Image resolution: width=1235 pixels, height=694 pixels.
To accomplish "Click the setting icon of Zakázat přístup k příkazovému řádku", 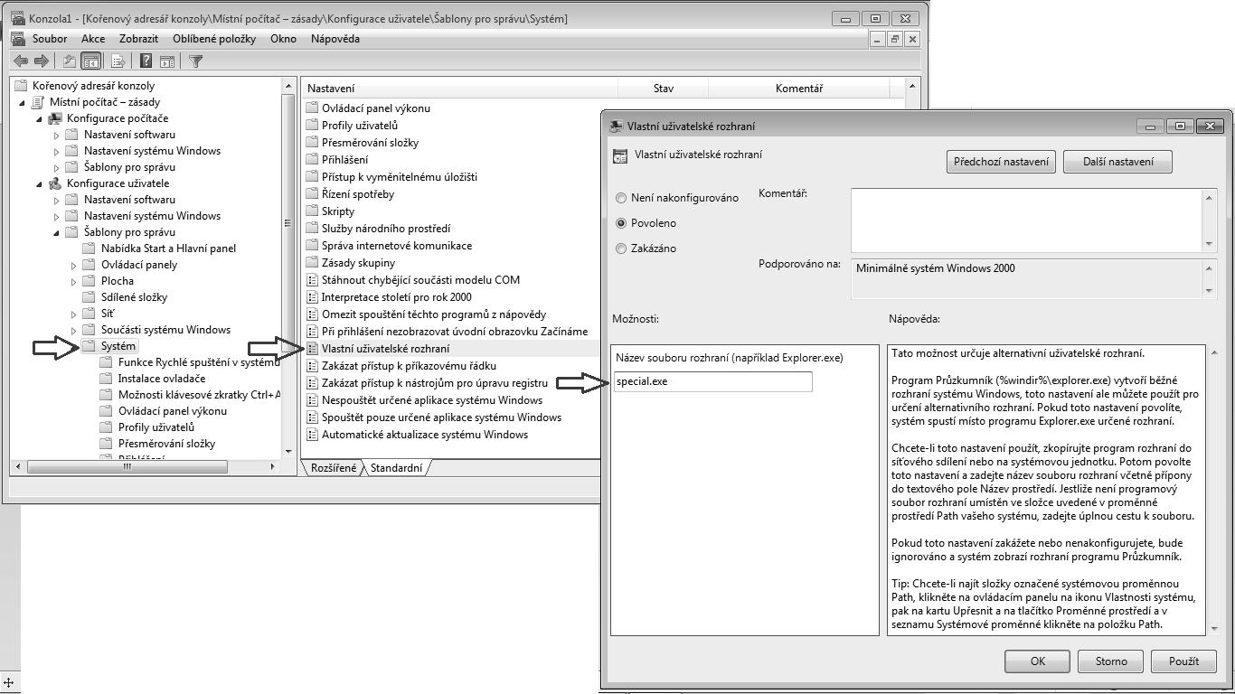I will tap(313, 366).
